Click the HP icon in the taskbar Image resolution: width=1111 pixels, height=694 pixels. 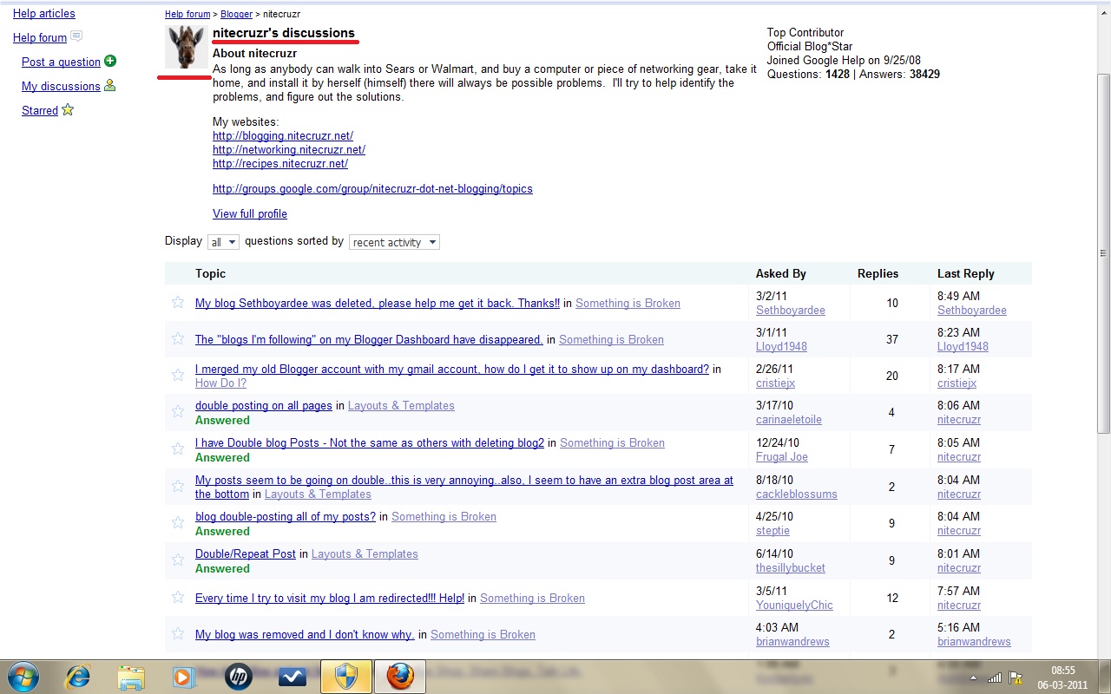coord(238,676)
